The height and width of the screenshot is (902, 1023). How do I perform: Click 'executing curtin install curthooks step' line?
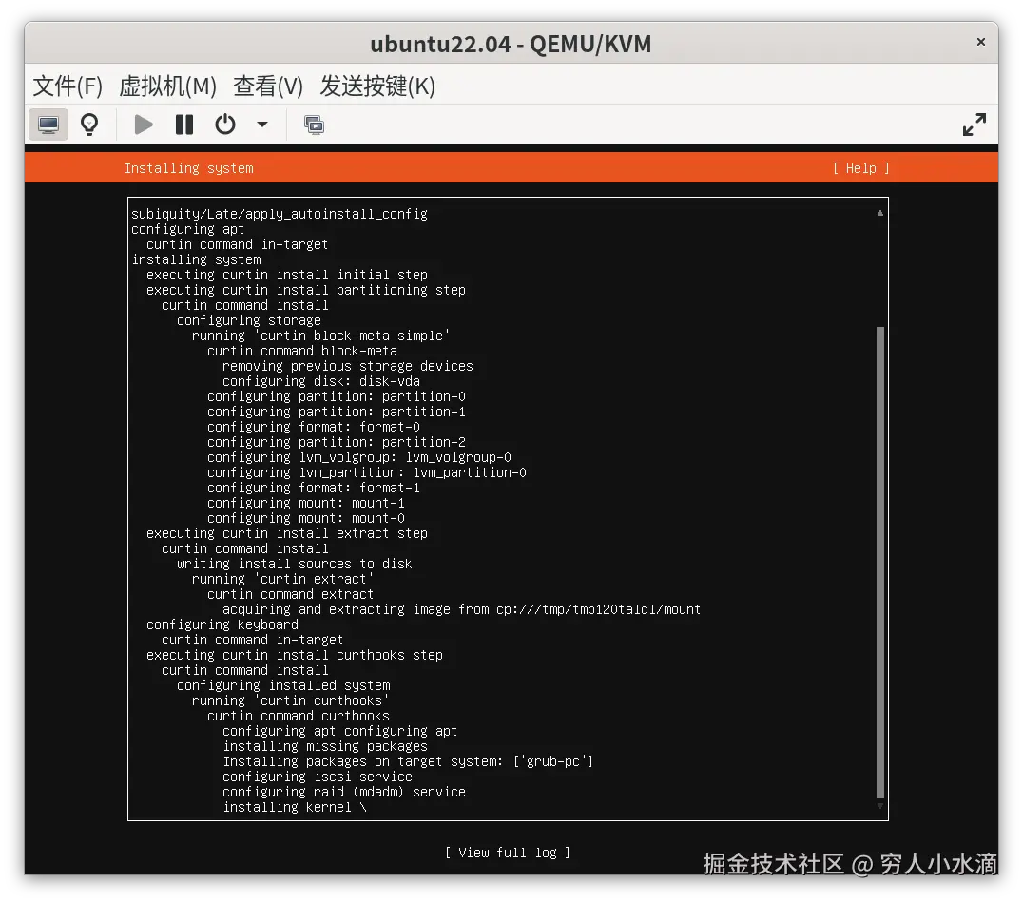pyautogui.click(x=294, y=656)
